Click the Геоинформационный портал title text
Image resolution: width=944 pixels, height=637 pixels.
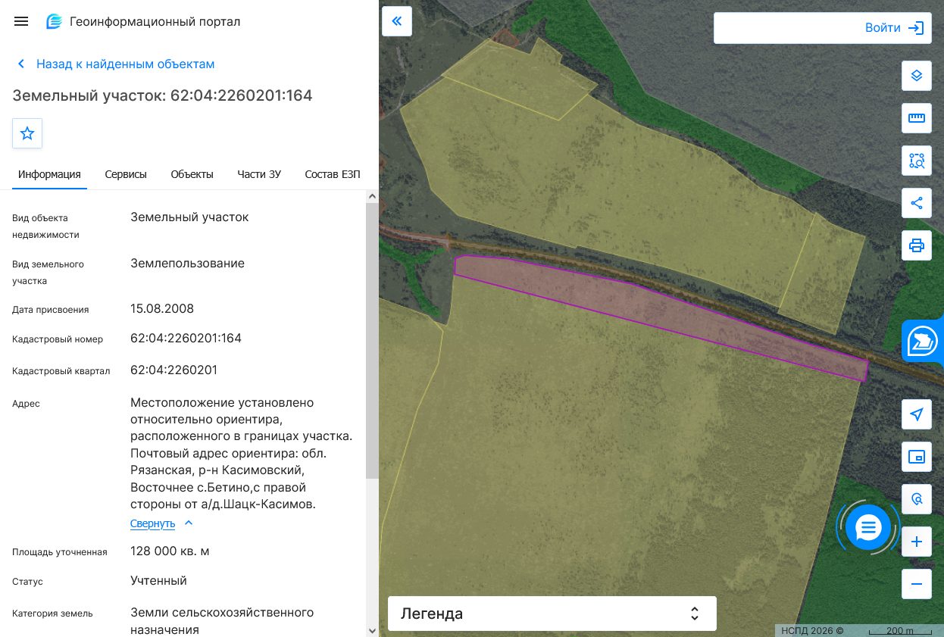tap(155, 22)
